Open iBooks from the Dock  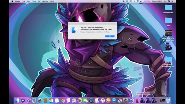coord(108,101)
